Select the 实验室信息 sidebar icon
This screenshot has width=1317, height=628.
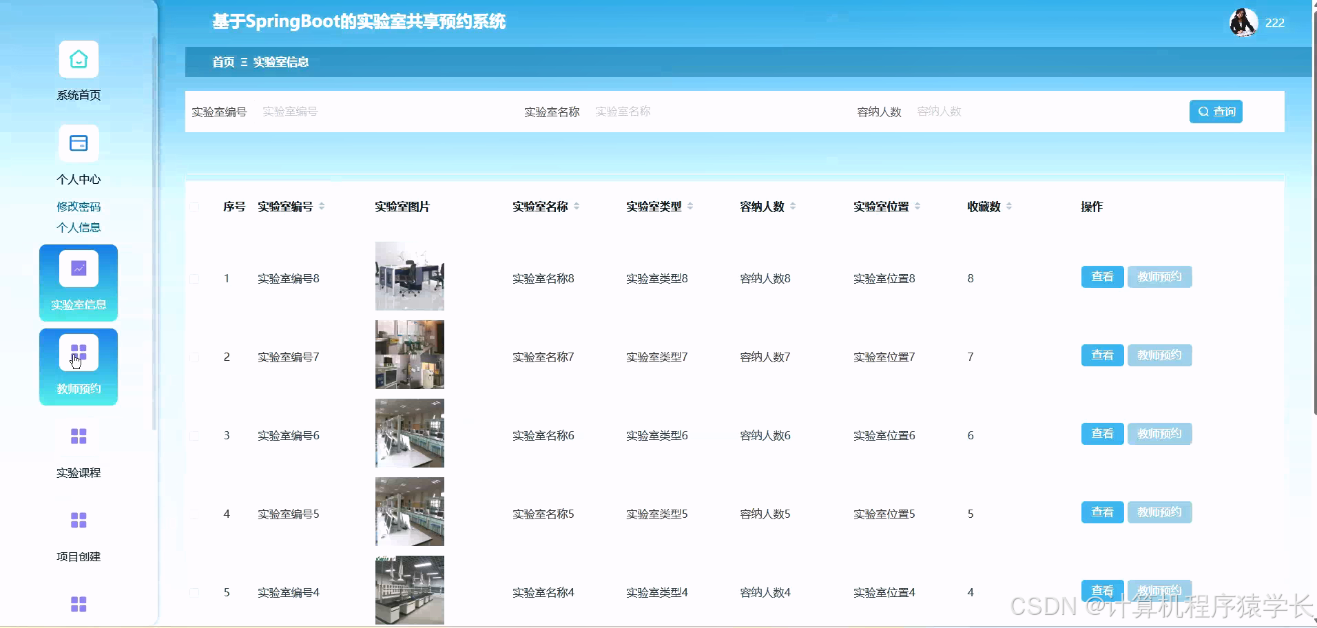pyautogui.click(x=79, y=268)
